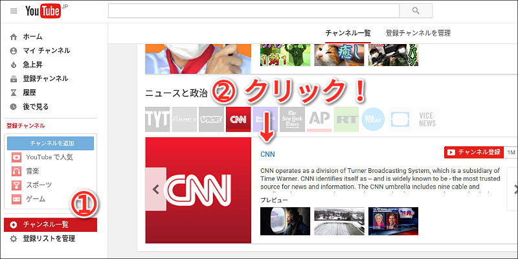Image resolution: width=518 pixels, height=259 pixels.
Task: Click the home house icon
Action: (x=13, y=37)
